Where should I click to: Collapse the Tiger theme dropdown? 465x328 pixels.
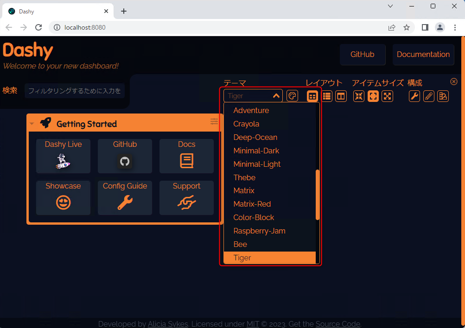point(276,96)
